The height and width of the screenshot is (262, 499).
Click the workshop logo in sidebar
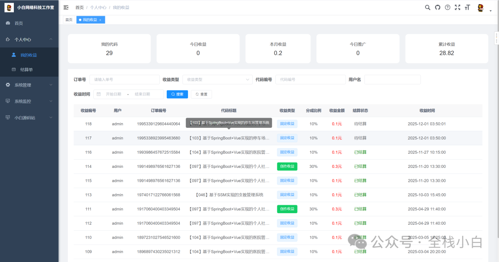[x=9, y=7]
